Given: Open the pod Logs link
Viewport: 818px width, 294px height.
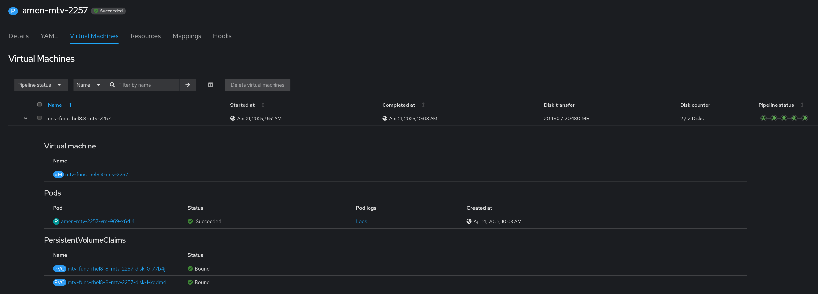Looking at the screenshot, I should click(361, 221).
